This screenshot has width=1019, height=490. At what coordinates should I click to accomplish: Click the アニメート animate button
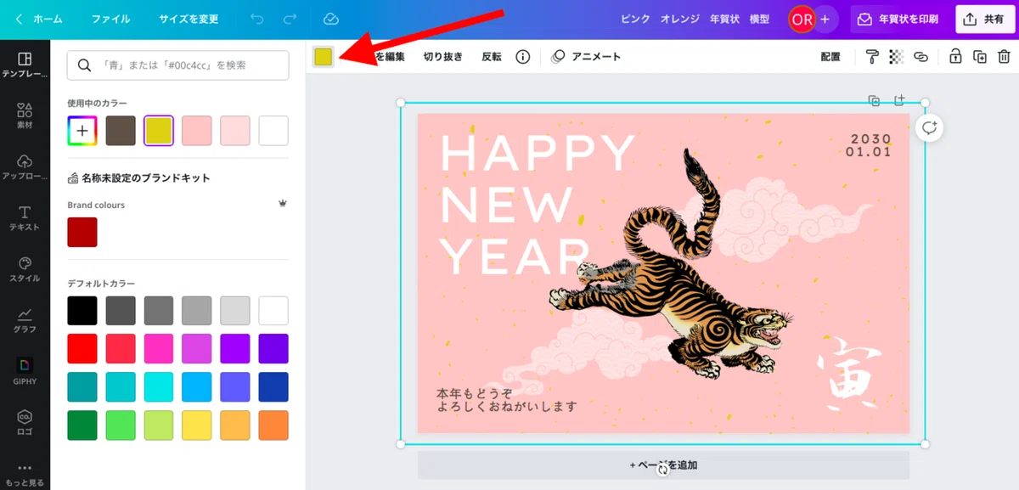click(x=586, y=57)
